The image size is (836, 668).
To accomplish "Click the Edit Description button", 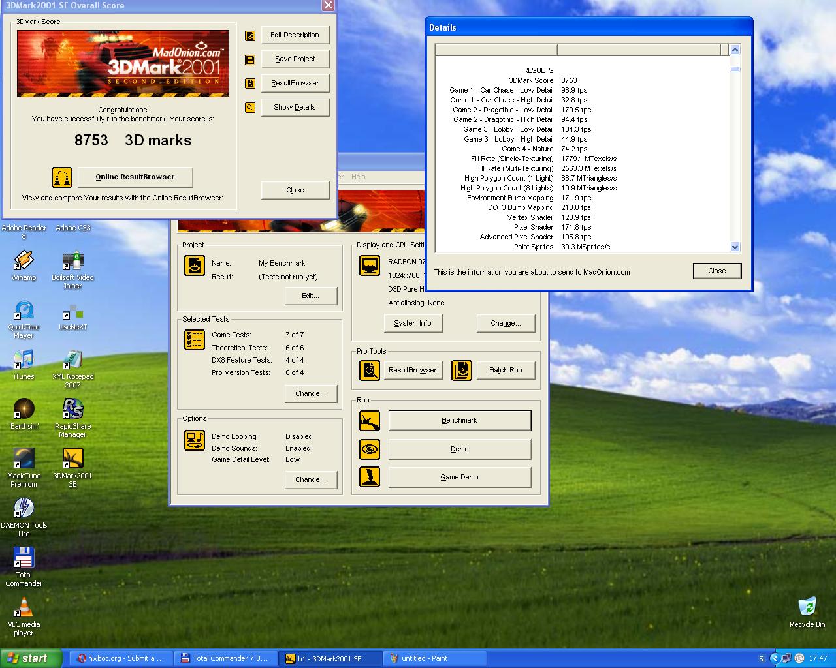I will pos(295,35).
